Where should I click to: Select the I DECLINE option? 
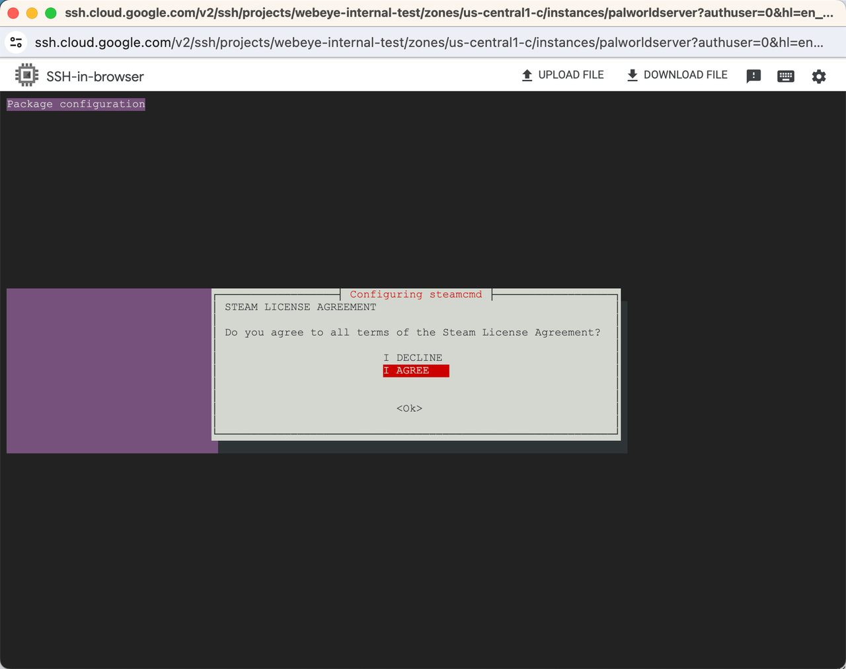(x=413, y=358)
